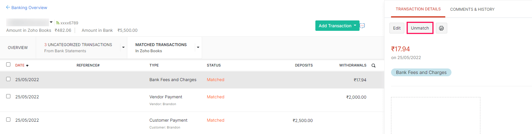Tick the Vendor Payment row checkbox
This screenshot has height=134, width=532.
(x=8, y=96)
